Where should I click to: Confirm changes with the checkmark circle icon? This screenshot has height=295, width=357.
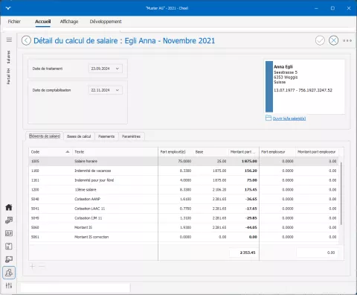pyautogui.click(x=320, y=40)
